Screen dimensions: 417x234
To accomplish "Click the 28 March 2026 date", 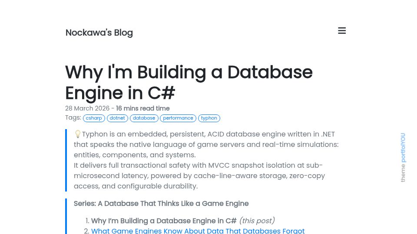I will pos(87,108).
